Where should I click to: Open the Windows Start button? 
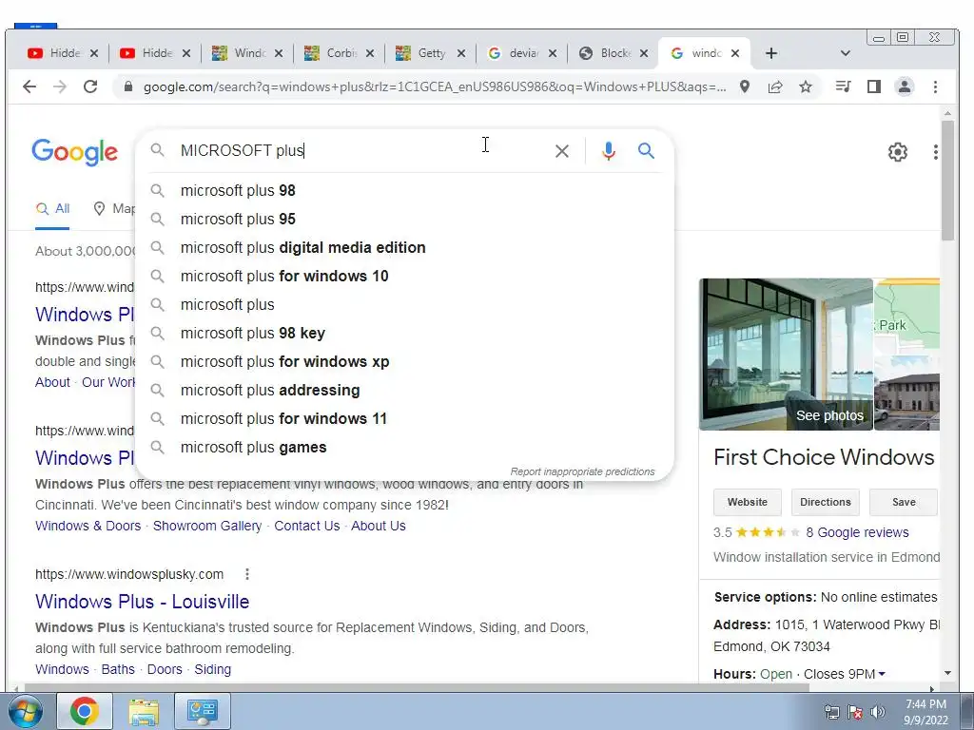[26, 711]
